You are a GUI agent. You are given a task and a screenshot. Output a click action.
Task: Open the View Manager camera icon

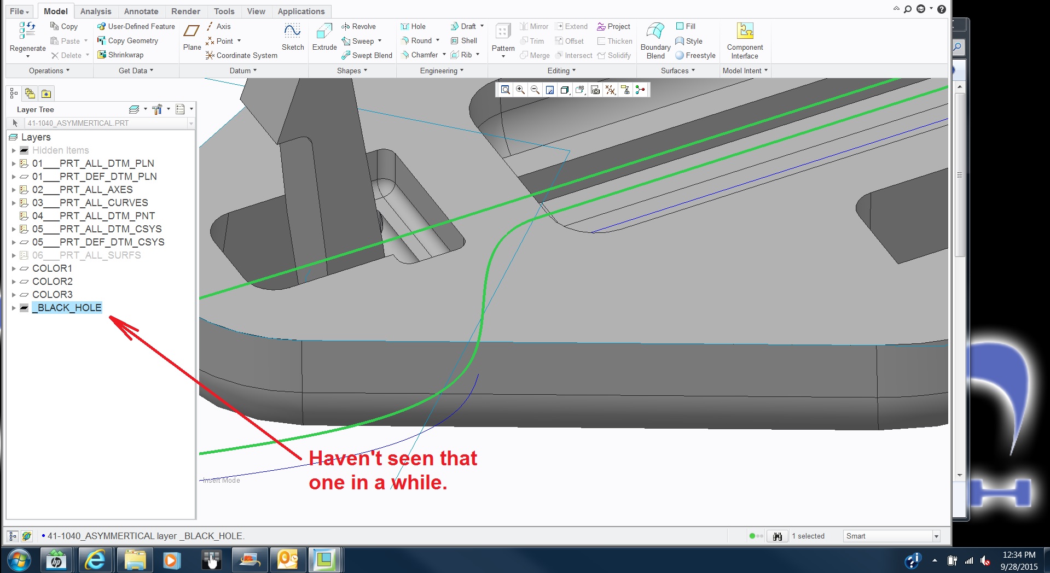click(595, 90)
